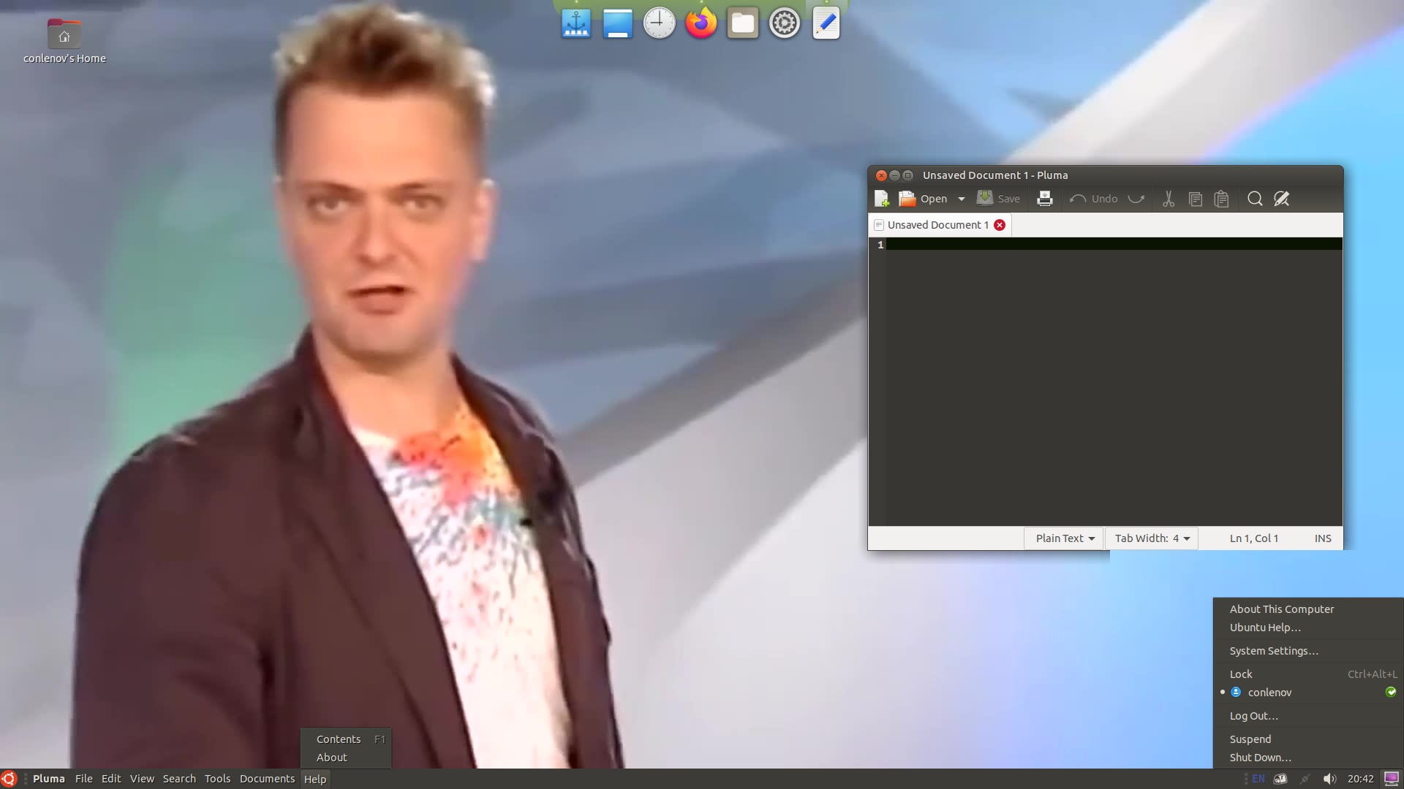The width and height of the screenshot is (1404, 789).
Task: Click the Paste clipboard icon
Action: click(x=1221, y=199)
